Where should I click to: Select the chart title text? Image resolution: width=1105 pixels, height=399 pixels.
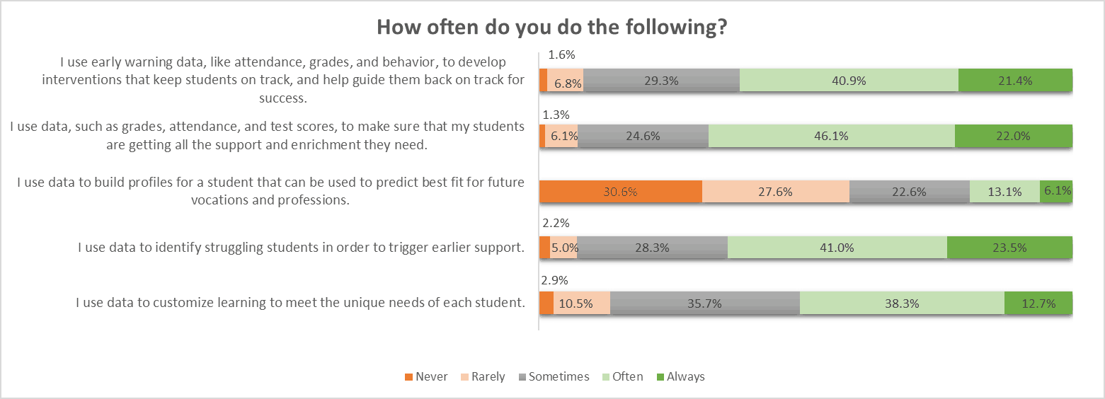coord(552,27)
